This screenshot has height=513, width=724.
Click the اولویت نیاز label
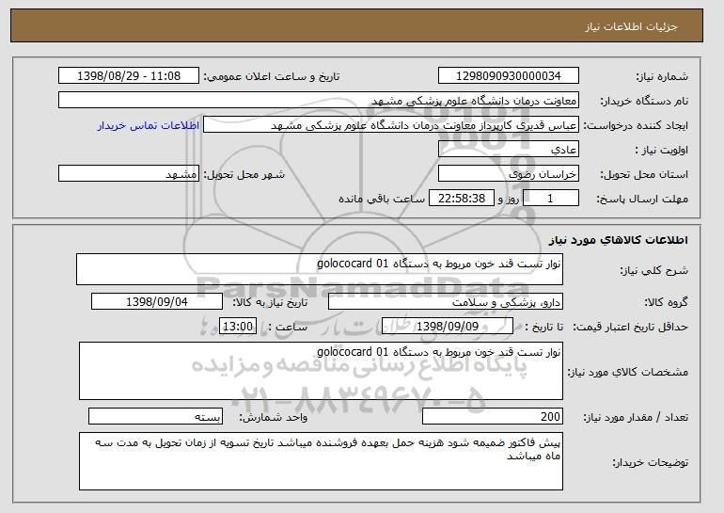[661, 151]
